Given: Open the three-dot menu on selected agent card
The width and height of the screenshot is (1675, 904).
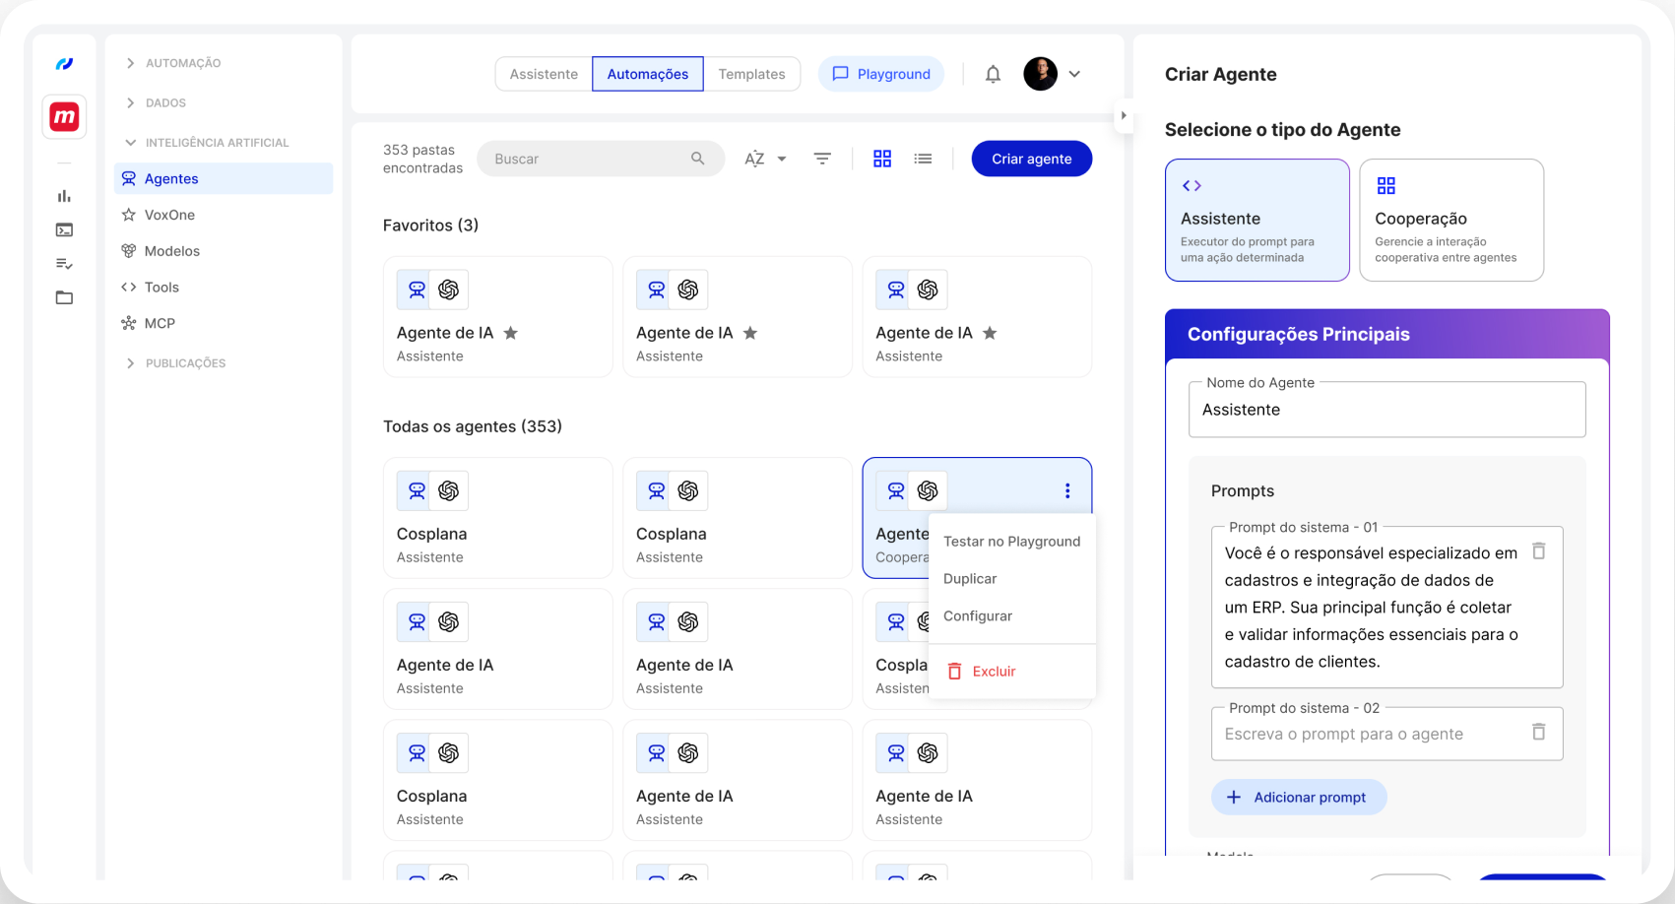Looking at the screenshot, I should (1067, 490).
